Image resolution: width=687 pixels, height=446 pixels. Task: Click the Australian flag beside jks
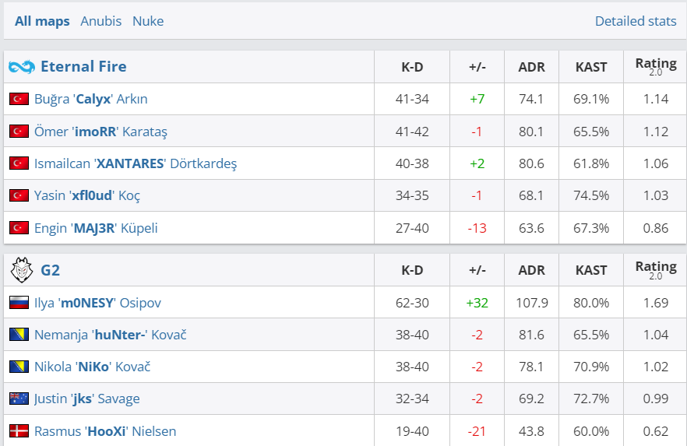coord(19,399)
